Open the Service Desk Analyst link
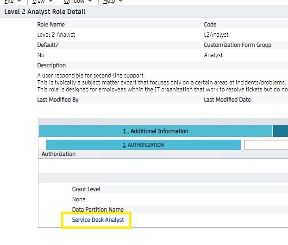 click(x=98, y=220)
